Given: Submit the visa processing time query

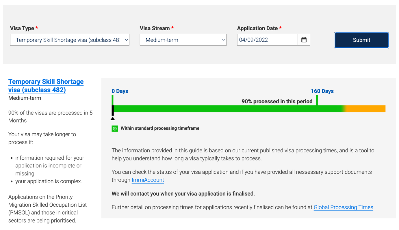Looking at the screenshot, I should click(x=361, y=40).
